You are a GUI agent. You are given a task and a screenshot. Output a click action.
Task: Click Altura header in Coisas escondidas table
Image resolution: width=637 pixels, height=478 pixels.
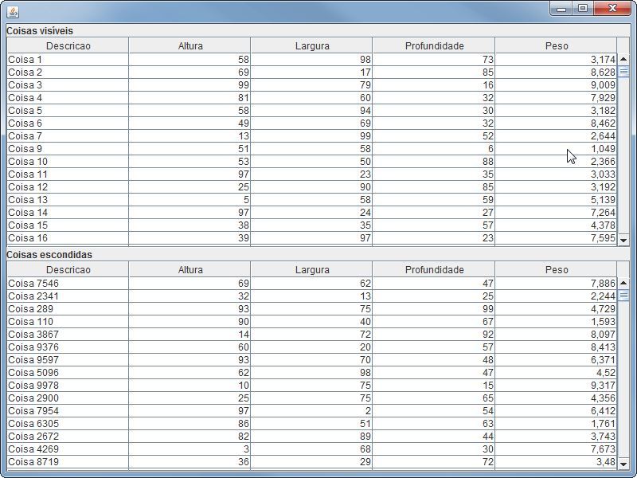190,269
